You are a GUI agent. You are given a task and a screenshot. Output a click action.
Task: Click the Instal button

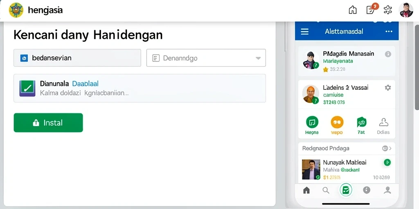pos(48,122)
